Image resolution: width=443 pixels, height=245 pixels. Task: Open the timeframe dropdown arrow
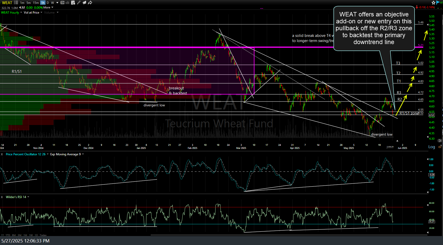click(57, 3)
